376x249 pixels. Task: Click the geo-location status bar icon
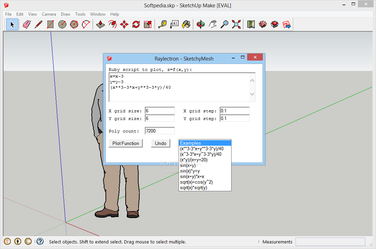(7, 241)
